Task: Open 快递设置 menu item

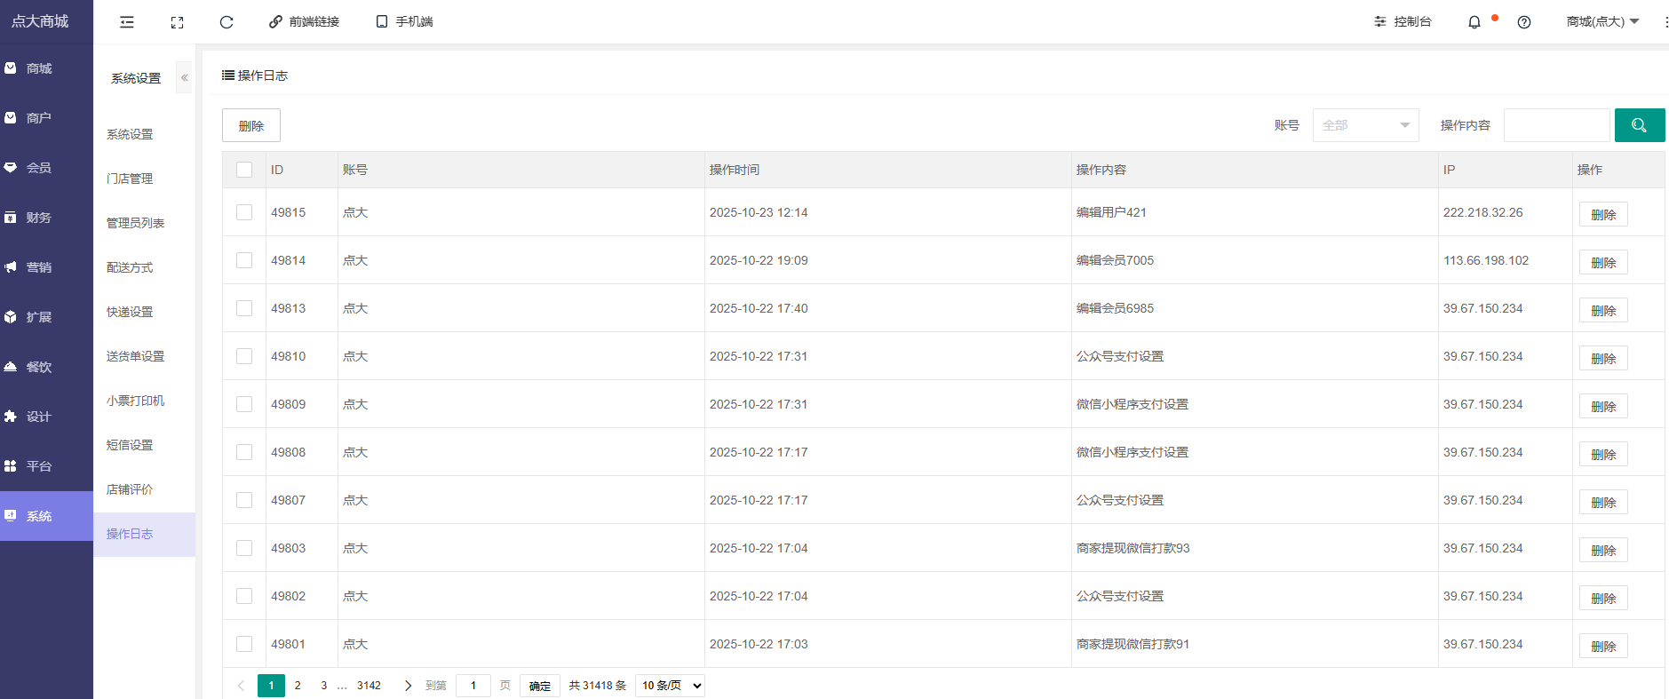Action: 130,312
